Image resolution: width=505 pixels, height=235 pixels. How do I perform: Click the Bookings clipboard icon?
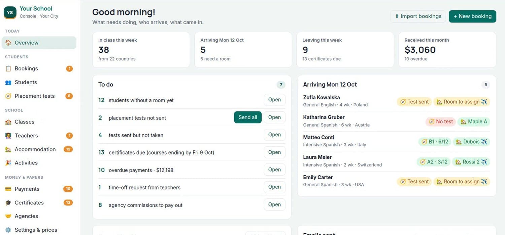tap(8, 68)
